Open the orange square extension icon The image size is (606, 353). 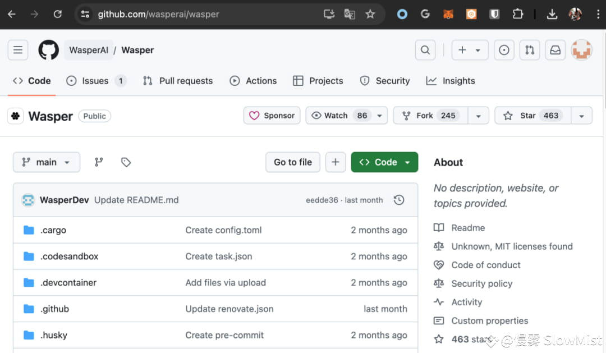point(471,14)
